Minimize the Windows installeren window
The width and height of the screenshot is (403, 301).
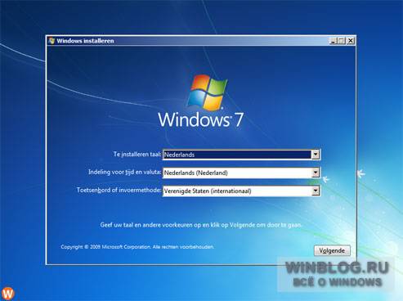pos(333,41)
